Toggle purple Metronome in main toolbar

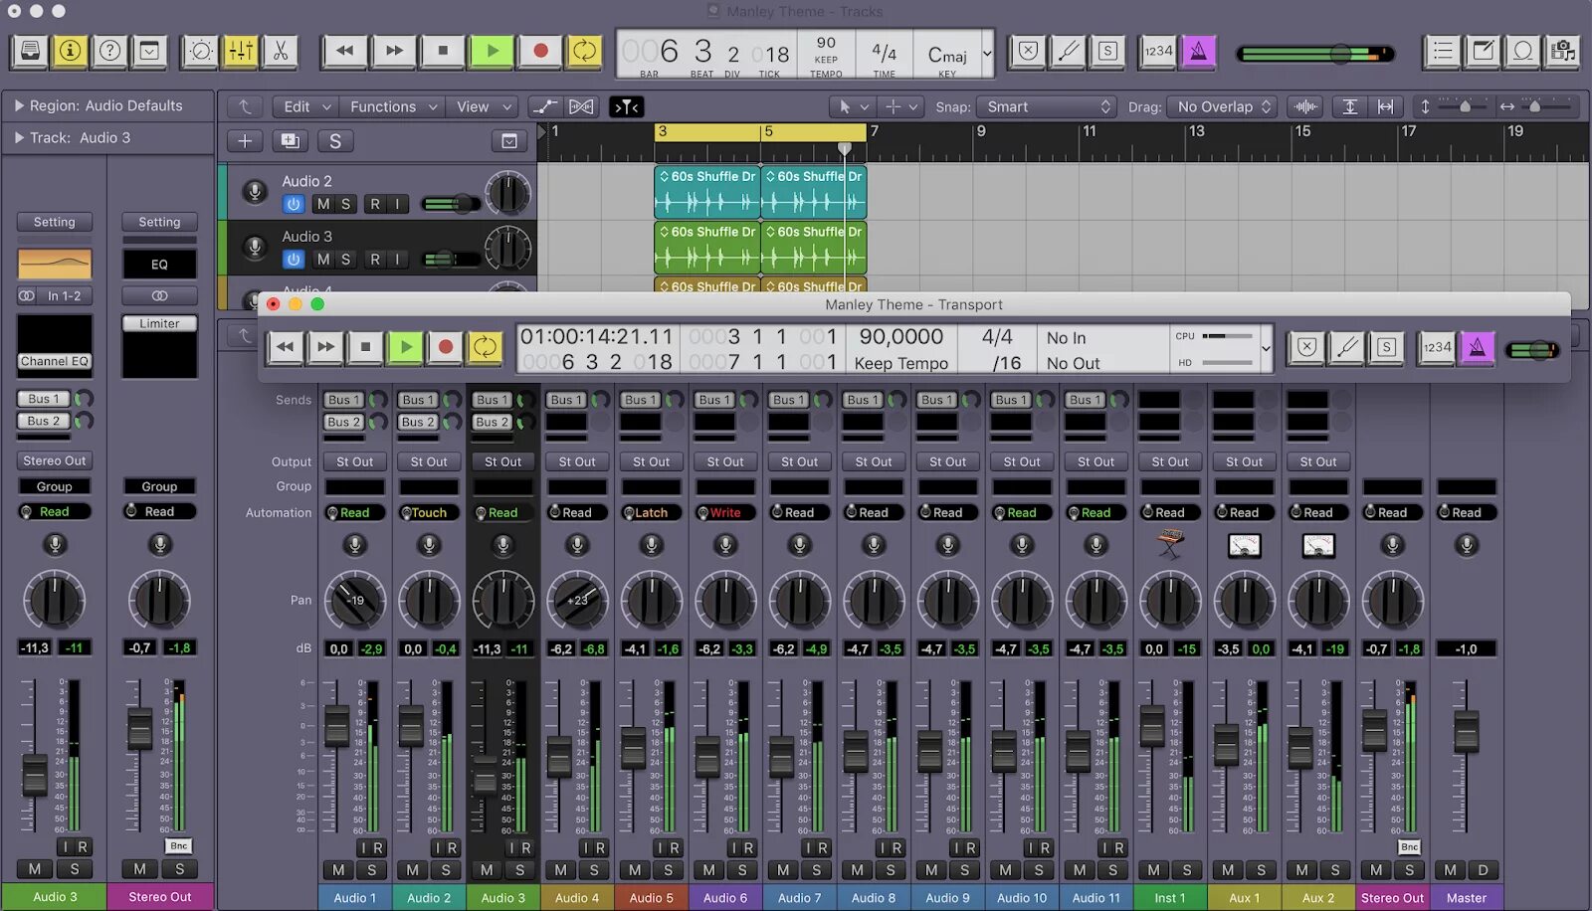pos(1199,51)
